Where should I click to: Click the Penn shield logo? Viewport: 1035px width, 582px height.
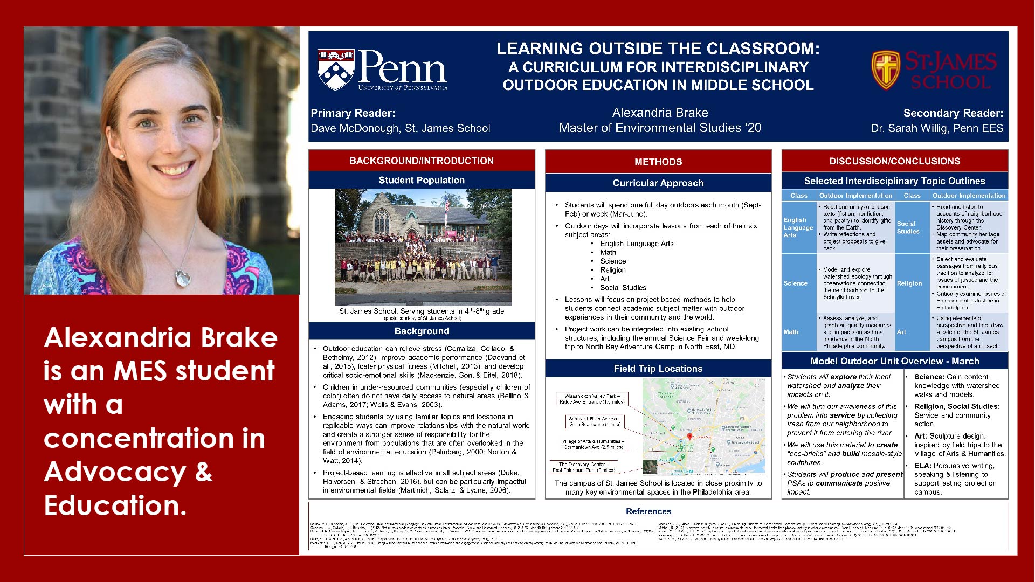(x=335, y=70)
